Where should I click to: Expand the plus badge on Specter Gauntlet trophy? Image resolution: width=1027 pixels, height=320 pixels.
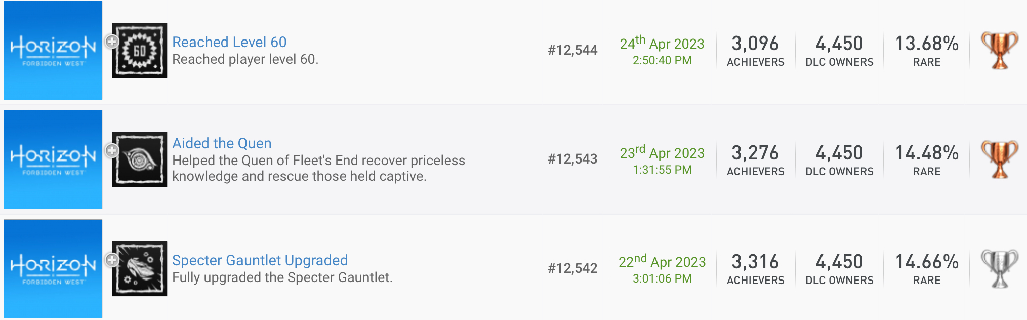112,260
